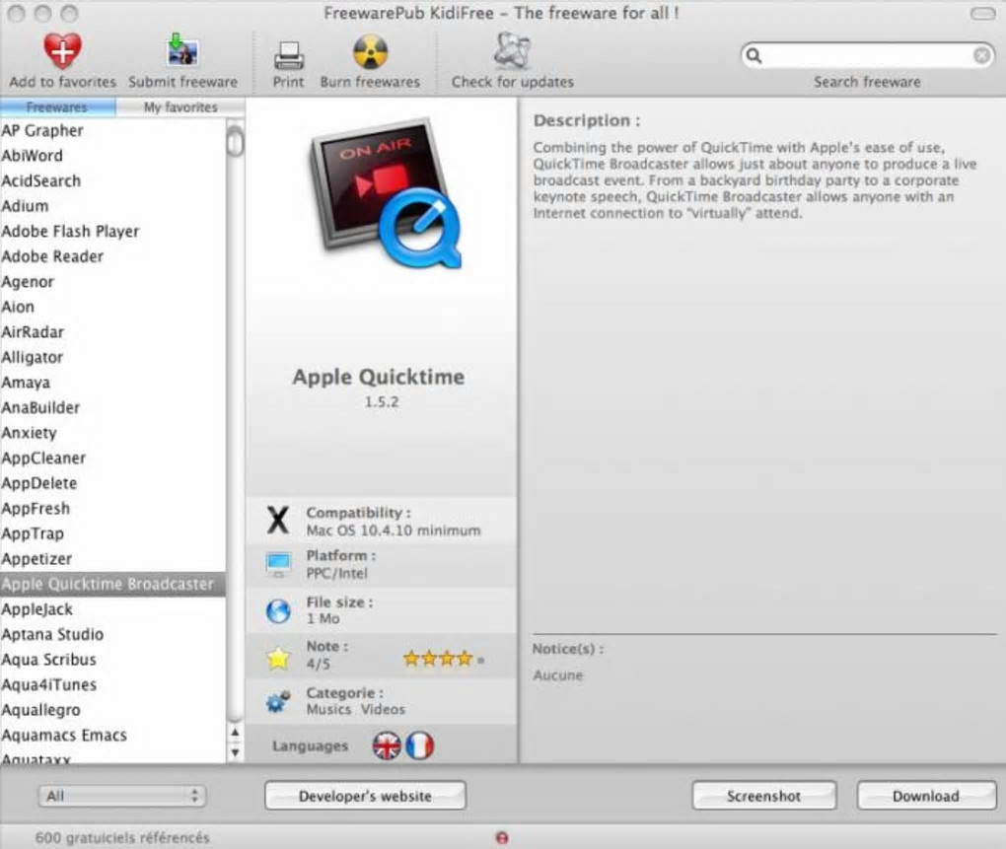The image size is (1006, 849).
Task: Click the Check for updates icon
Action: pos(512,50)
